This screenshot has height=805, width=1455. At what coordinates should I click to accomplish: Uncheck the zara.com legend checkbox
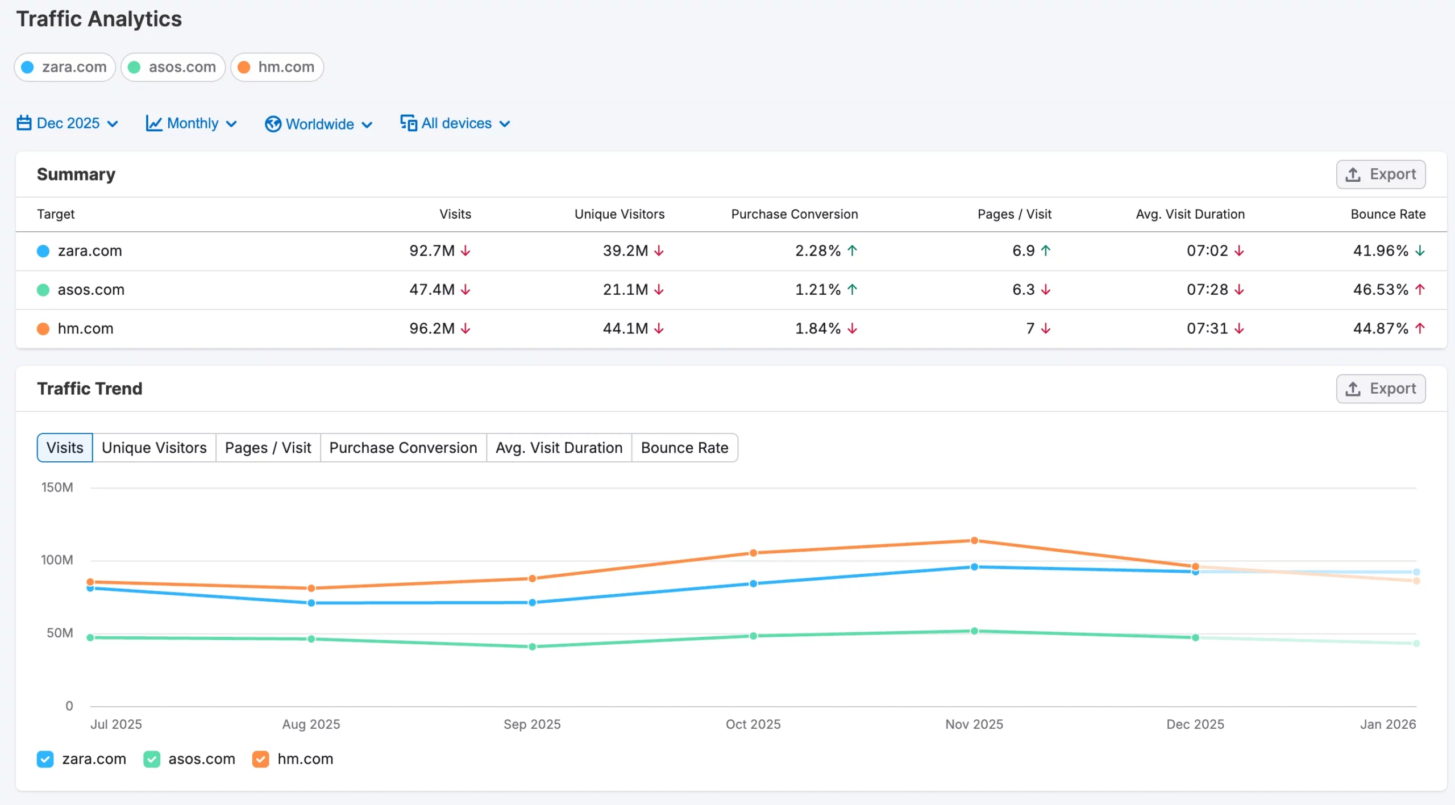(x=45, y=759)
